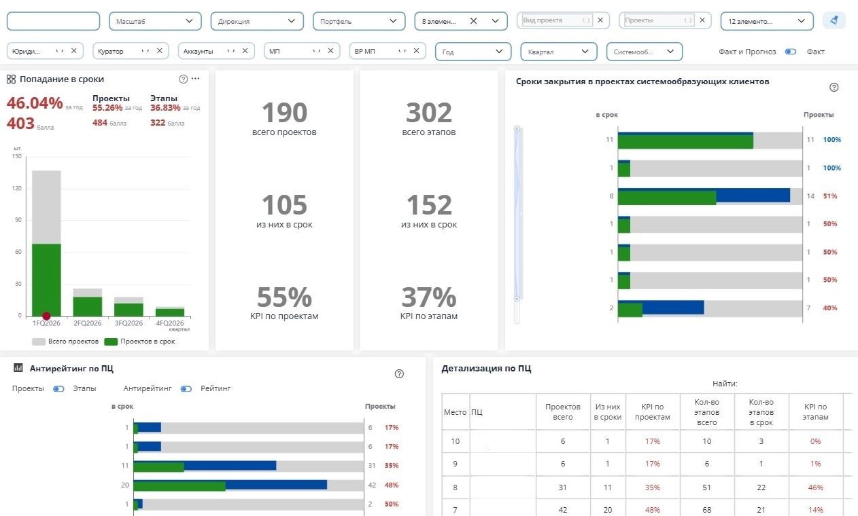Screen dimensions: 858x516
Task: Clear the 8 элемен... filter selection
Action: click(474, 21)
